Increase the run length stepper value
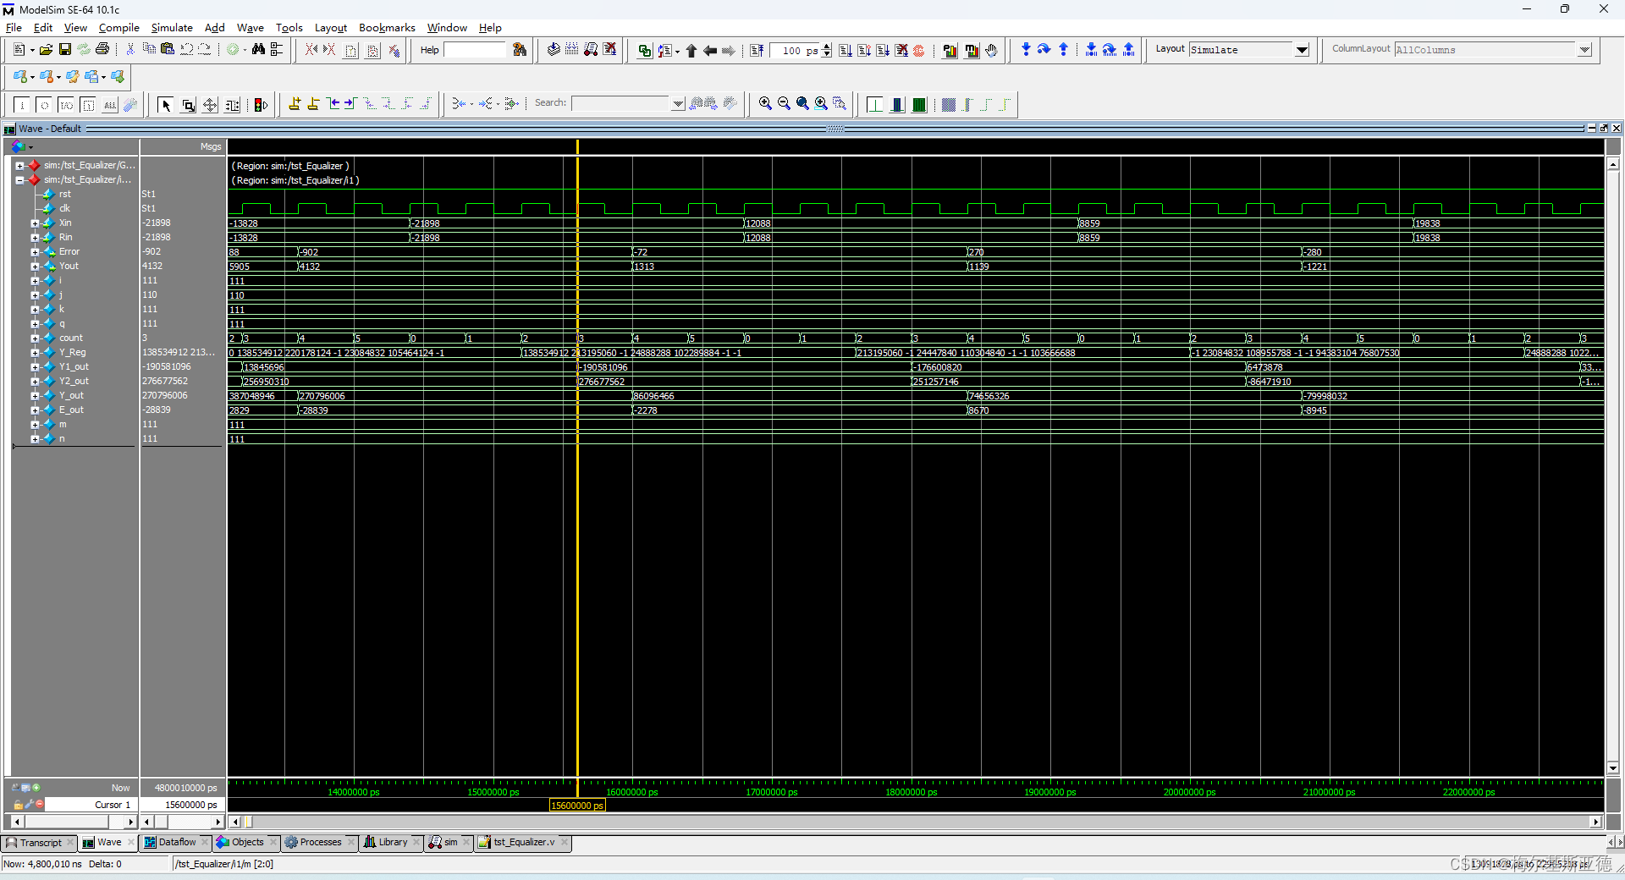The height and width of the screenshot is (880, 1625). tap(827, 47)
